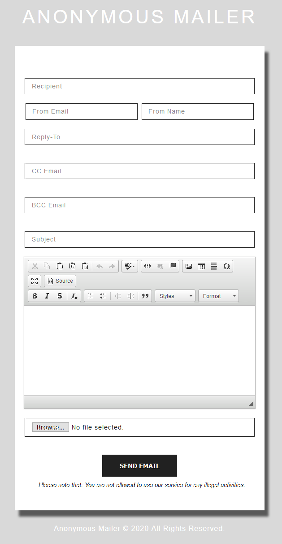Screen dimensions: 282x544
Task: Open the Styles dropdown
Action: point(175,296)
